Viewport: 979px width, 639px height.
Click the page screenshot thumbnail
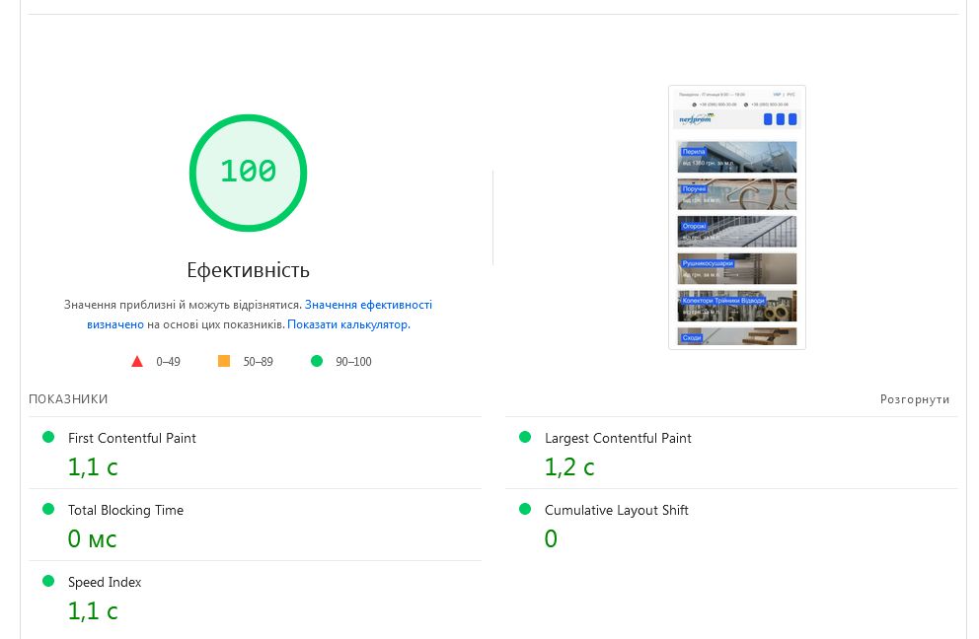point(737,217)
